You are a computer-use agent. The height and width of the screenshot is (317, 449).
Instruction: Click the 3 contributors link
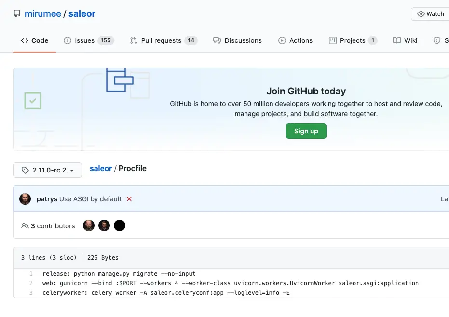click(x=48, y=226)
